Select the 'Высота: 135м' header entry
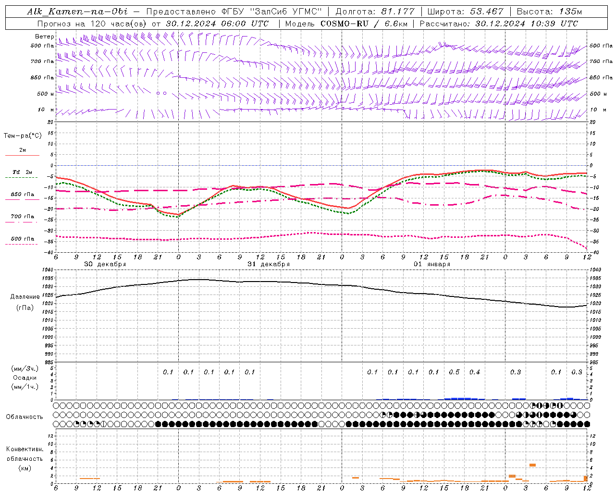The image size is (615, 492). pyautogui.click(x=550, y=12)
